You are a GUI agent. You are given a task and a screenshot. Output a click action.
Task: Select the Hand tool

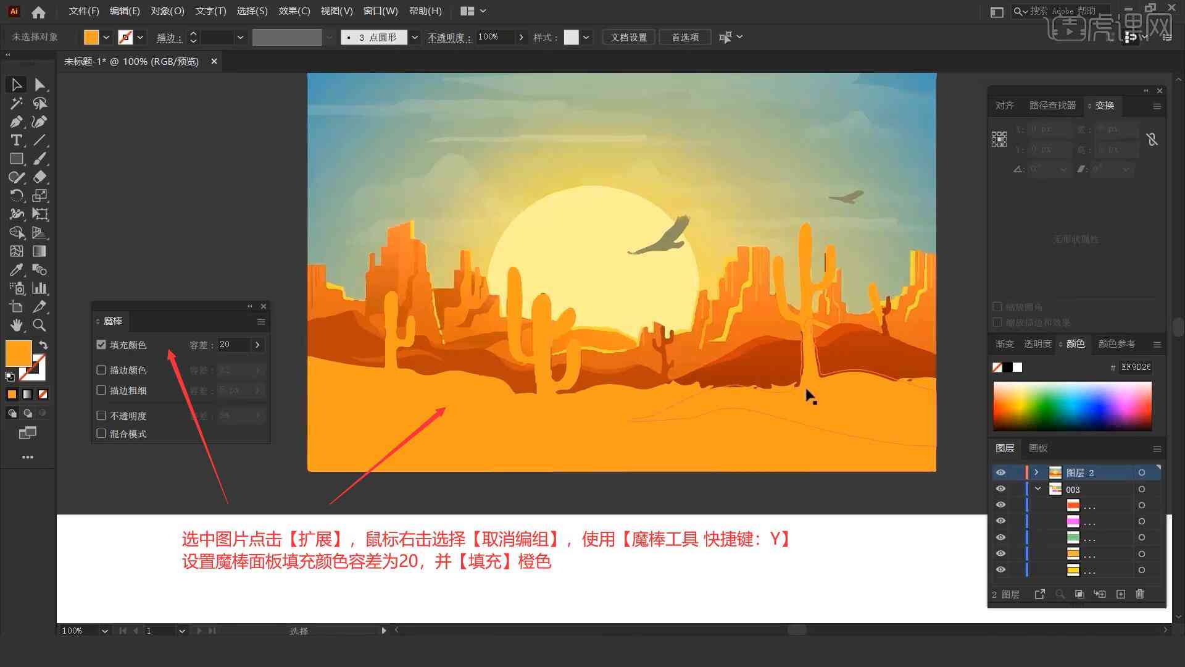point(15,325)
